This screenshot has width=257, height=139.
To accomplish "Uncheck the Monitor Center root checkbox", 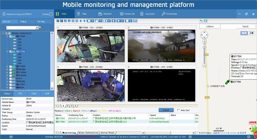I will [x=7, y=33].
